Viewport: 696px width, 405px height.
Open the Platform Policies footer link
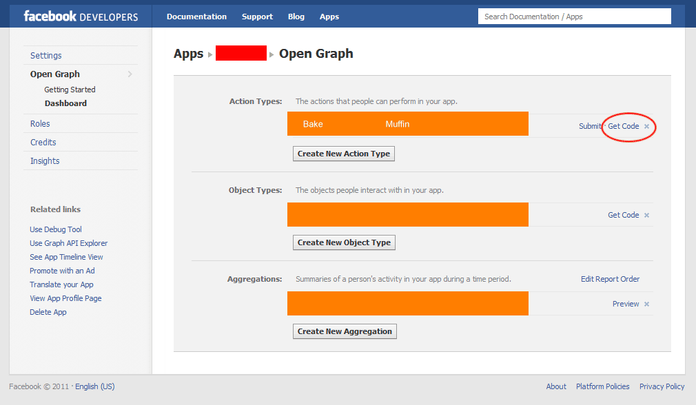click(602, 386)
